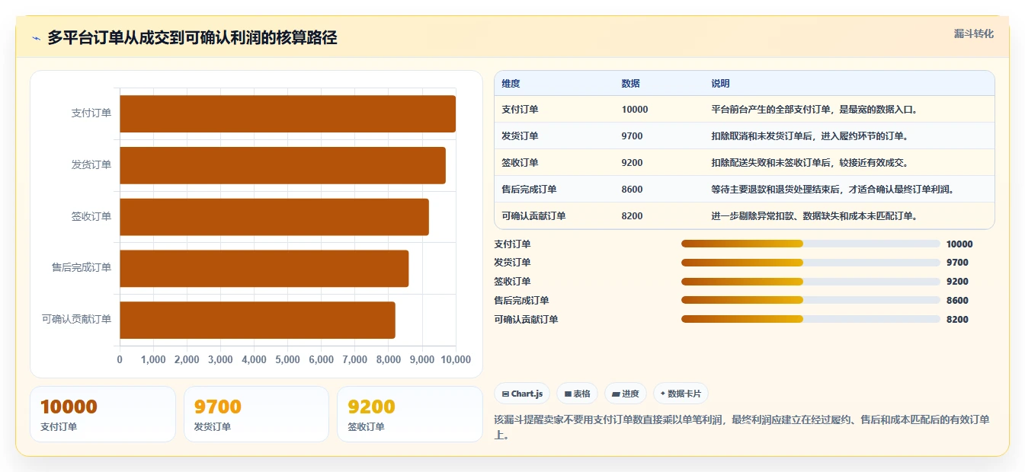
Task: Click the 支付订单 progress bar showing 10000
Action: coord(810,244)
